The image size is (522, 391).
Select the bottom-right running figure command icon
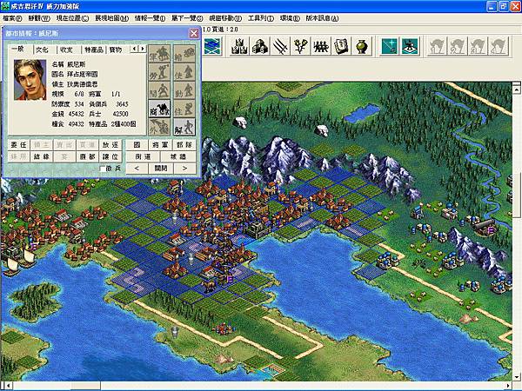184,127
